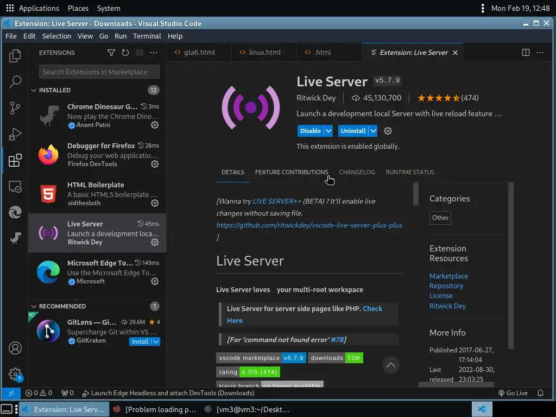This screenshot has height=417, width=556.
Task: Manage Debugger for Firefox extension gear
Action: [155, 164]
